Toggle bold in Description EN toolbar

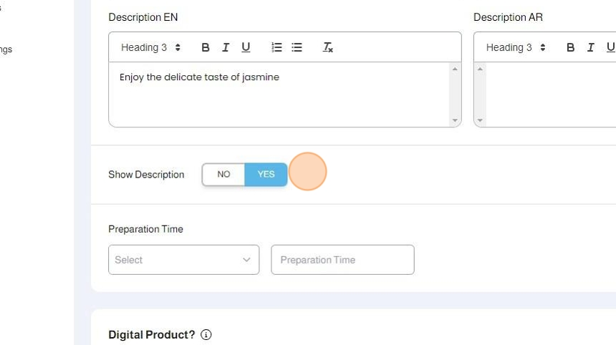click(x=206, y=47)
